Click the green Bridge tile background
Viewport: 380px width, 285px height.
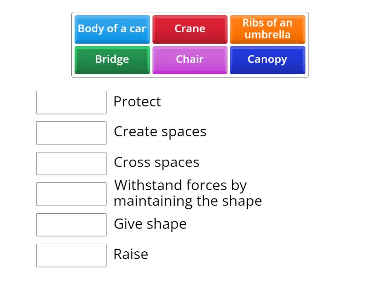[x=112, y=59]
